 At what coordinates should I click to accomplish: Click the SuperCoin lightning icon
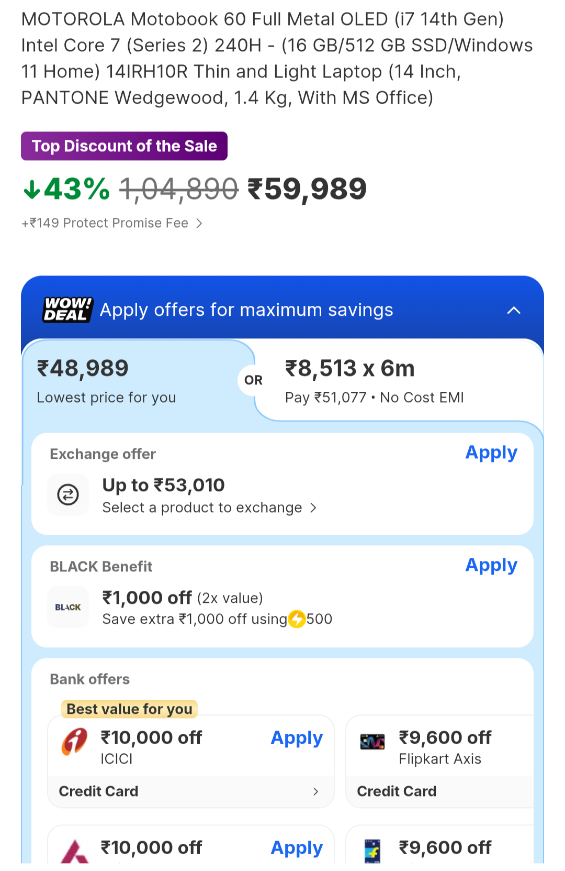pos(297,619)
